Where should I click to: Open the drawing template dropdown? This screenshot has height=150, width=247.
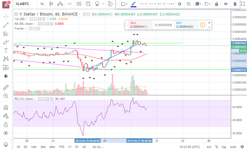tap(124, 4)
